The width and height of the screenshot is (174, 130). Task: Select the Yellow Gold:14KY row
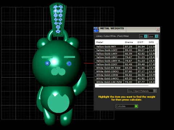(x=125, y=54)
